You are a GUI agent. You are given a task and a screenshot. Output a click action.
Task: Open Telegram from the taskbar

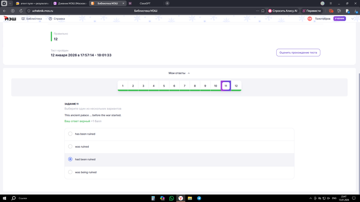click(199, 198)
